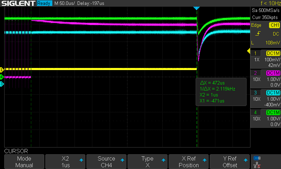Click the X1 = -471us cursor value

point(212,101)
